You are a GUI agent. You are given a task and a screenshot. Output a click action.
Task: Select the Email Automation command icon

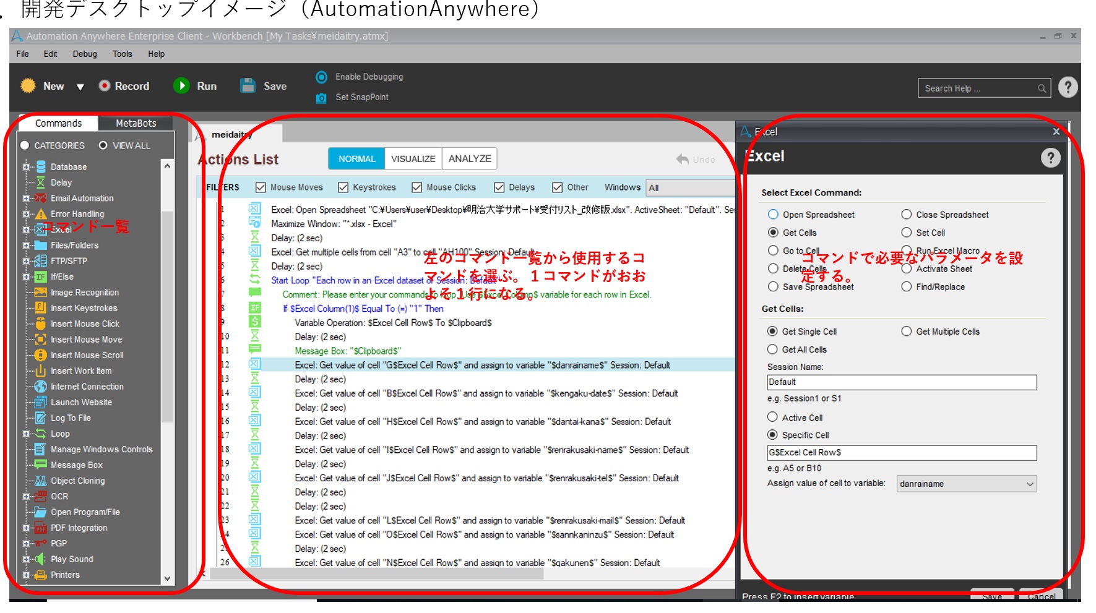click(41, 199)
